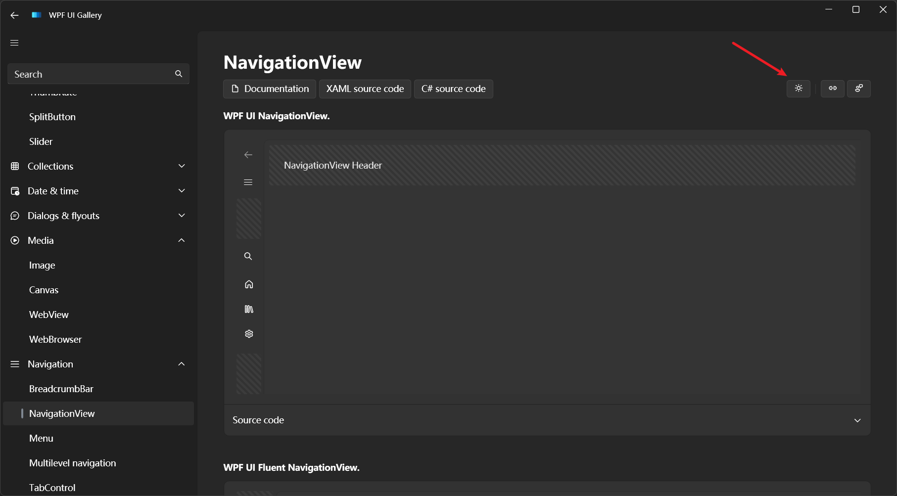View the C# source code

454,89
